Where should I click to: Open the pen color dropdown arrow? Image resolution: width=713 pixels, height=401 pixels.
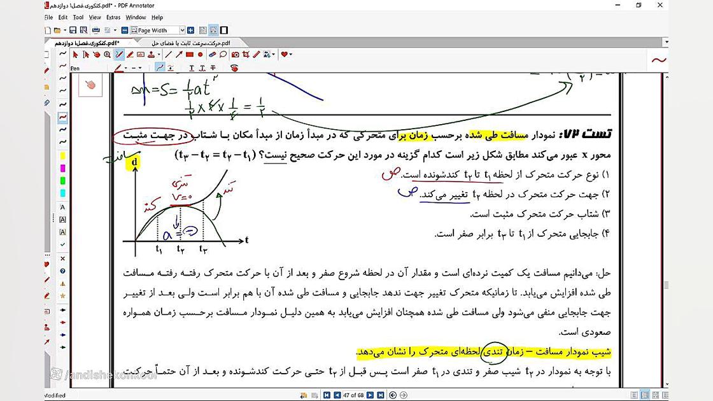[126, 68]
